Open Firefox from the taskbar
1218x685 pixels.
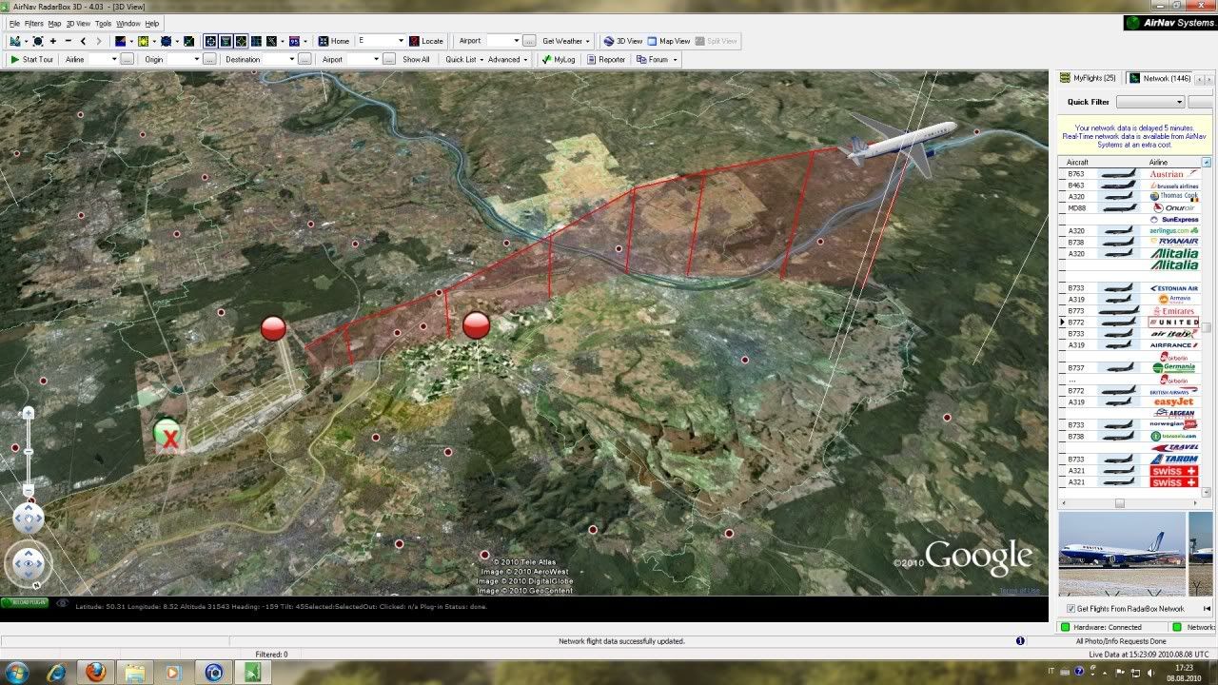coord(96,673)
